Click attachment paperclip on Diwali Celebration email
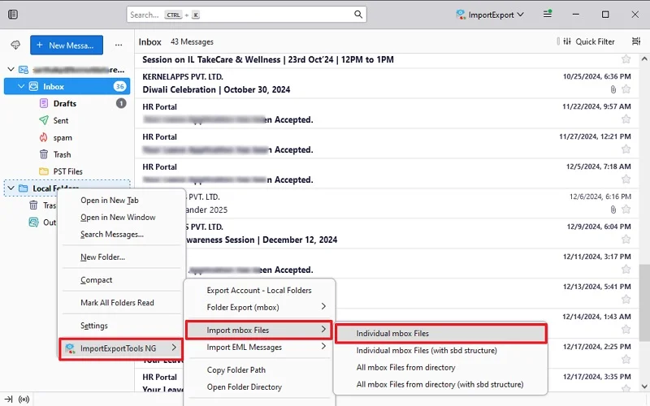This screenshot has width=650, height=406. click(613, 89)
